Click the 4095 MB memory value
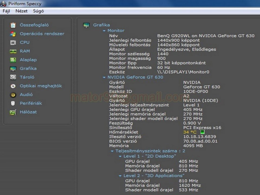The image size is (260, 195). pos(193,146)
